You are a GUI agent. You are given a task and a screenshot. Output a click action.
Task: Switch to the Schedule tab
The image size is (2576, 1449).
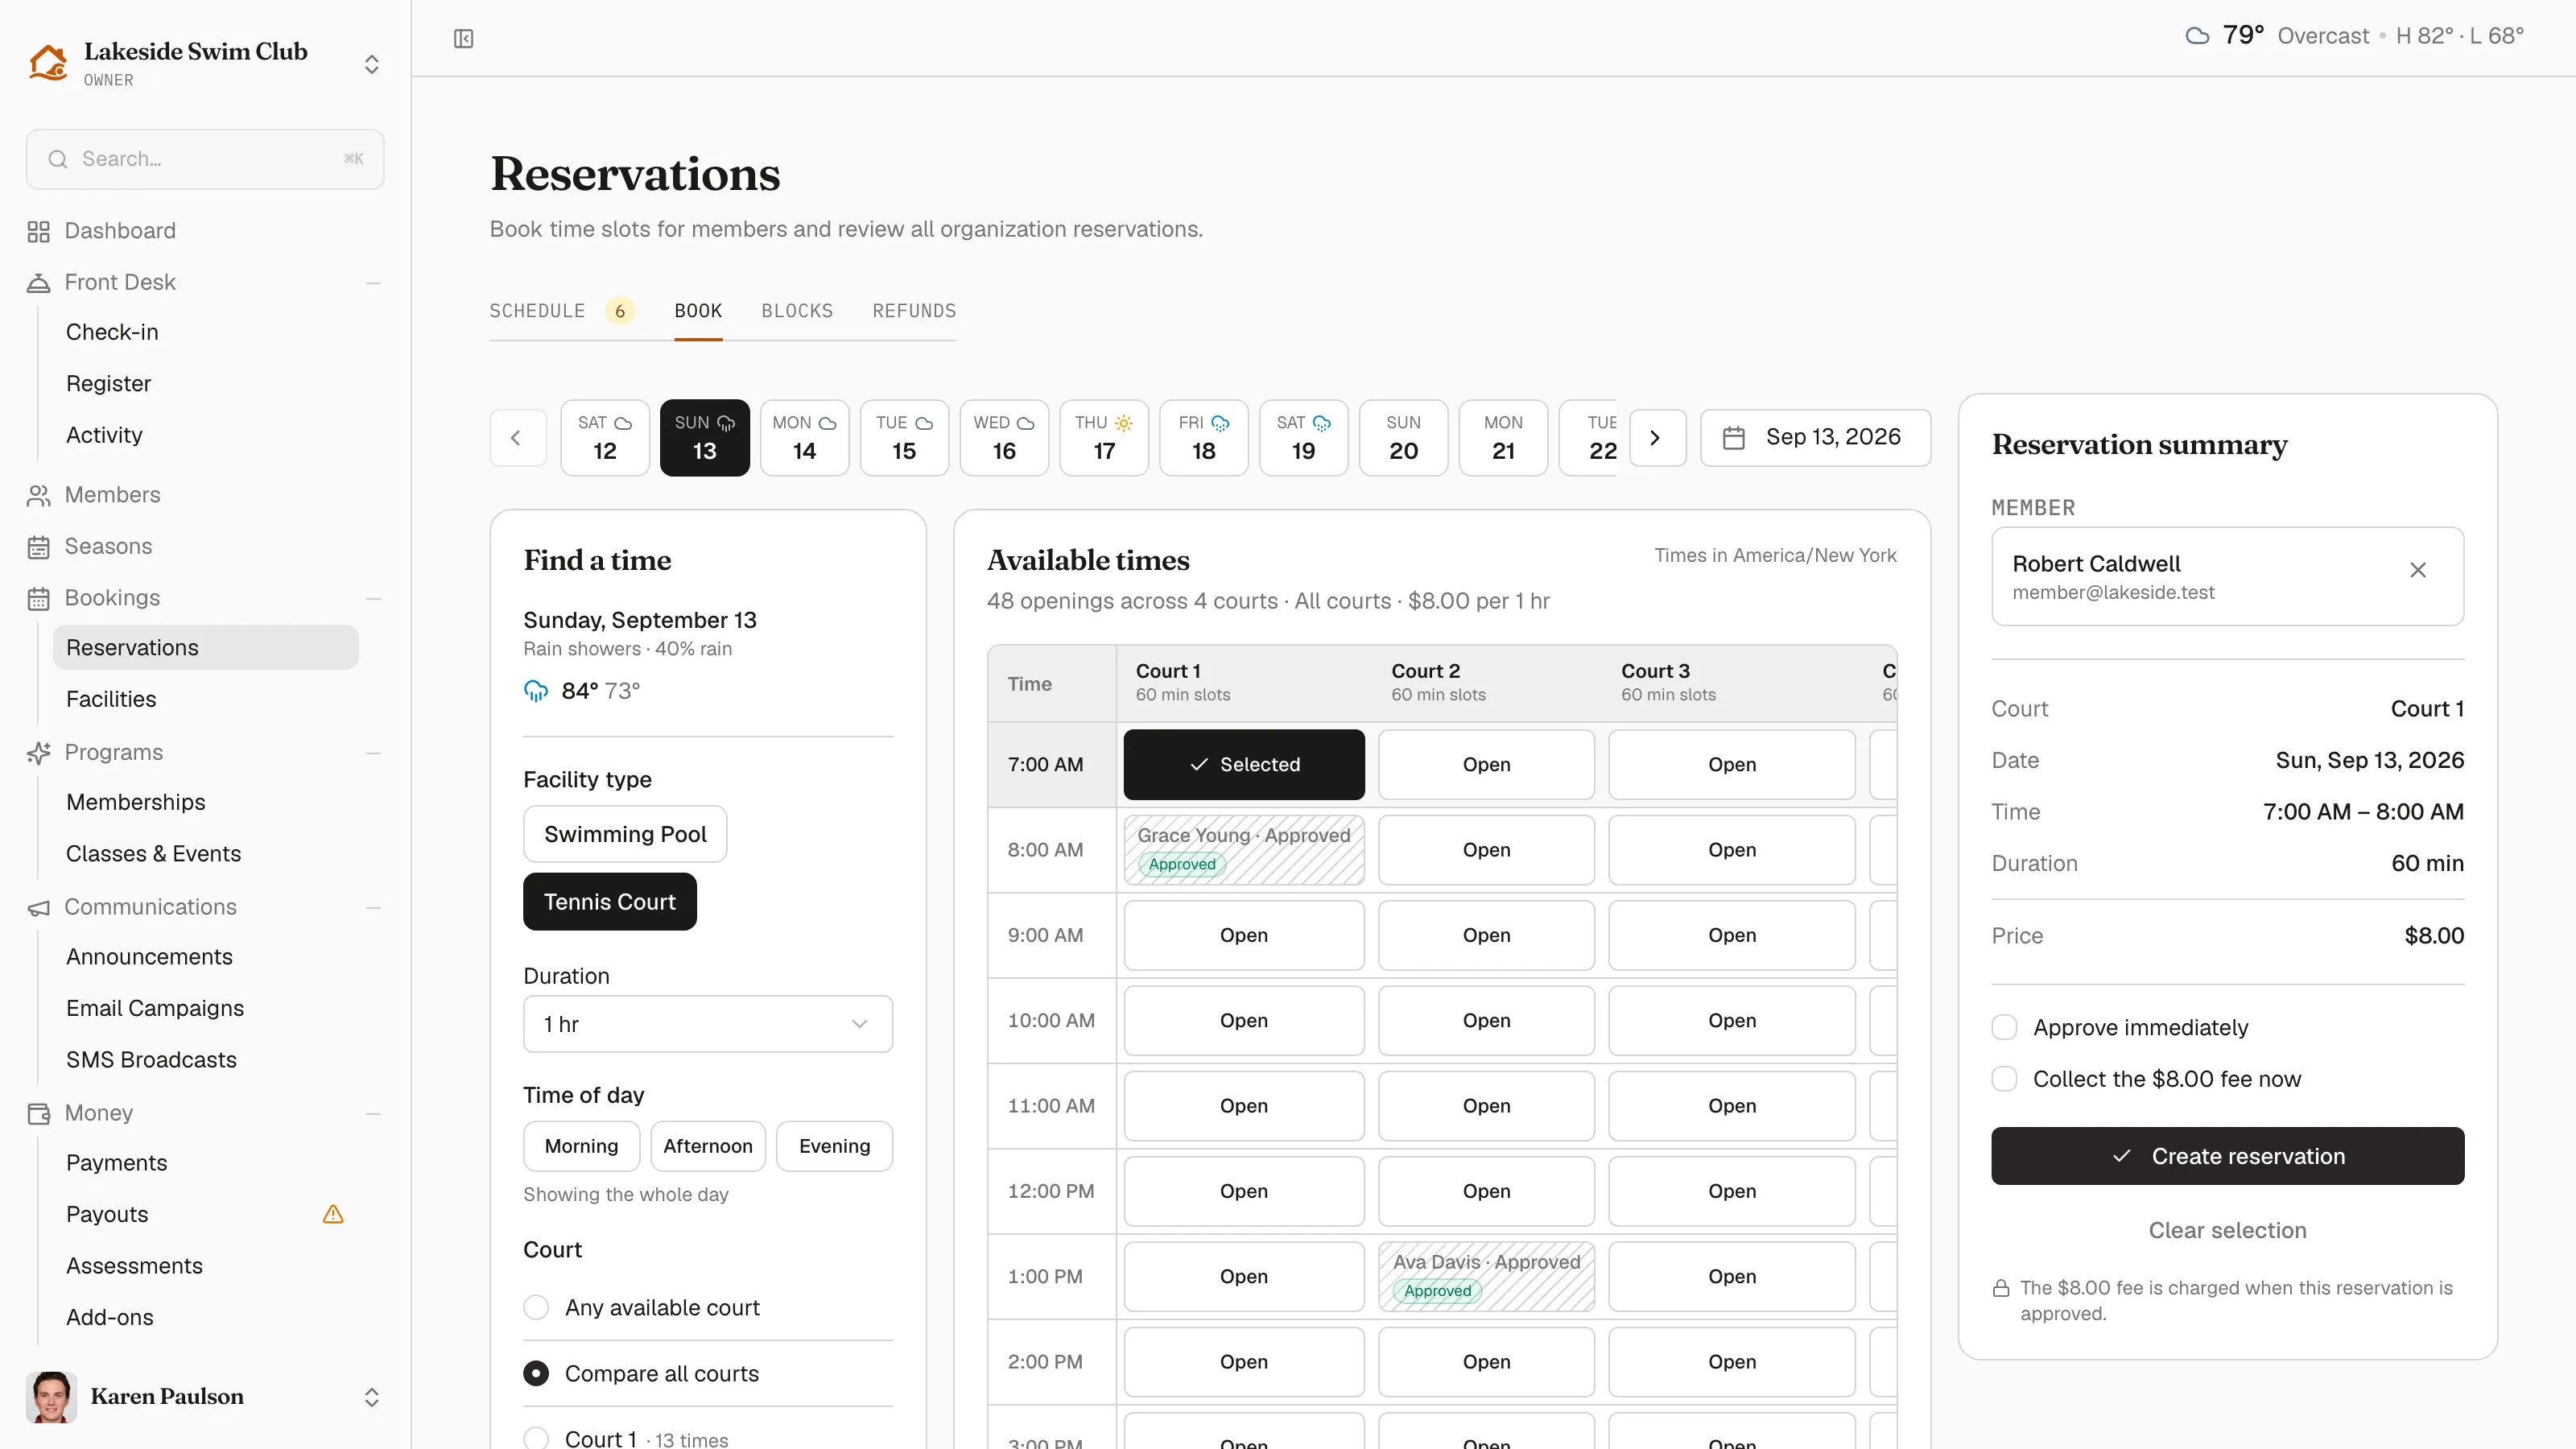click(537, 311)
